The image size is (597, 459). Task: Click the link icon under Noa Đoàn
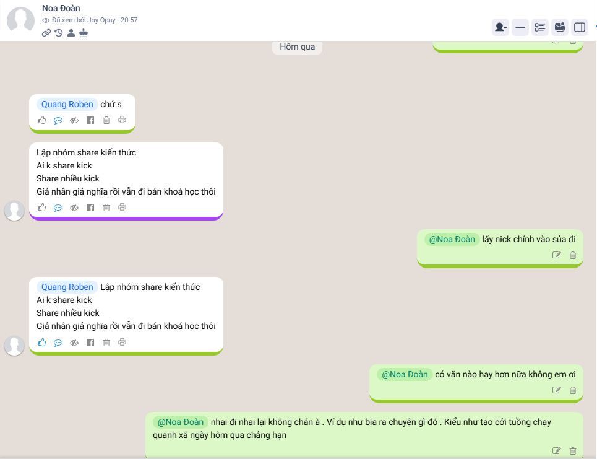[46, 33]
